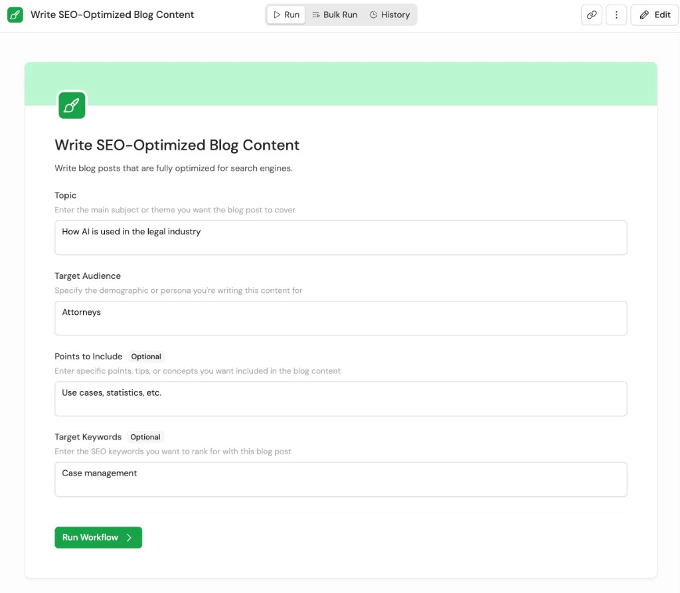Click the Edit button
This screenshot has height=593, width=680.
point(654,14)
